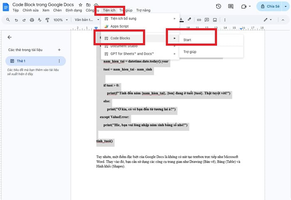
Task: Open share options dropdown arrow
Action: pyautogui.click(x=286, y=7)
